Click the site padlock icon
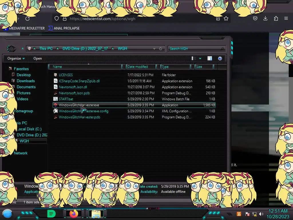The image size is (293, 220). (x=64, y=19)
